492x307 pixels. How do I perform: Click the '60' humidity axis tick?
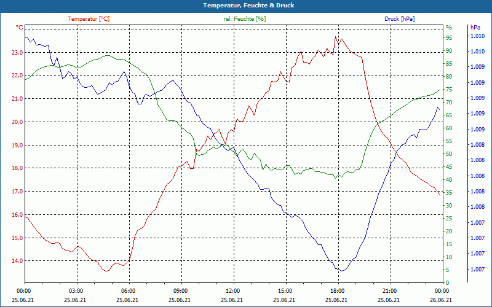pos(449,128)
